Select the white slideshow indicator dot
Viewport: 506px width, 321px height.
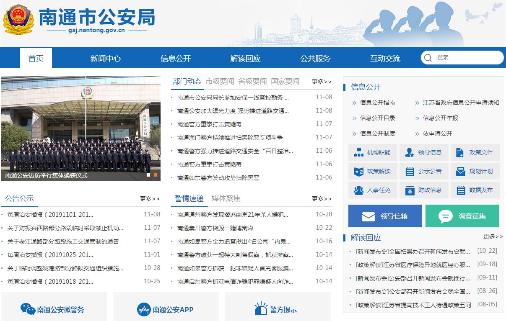pos(148,175)
